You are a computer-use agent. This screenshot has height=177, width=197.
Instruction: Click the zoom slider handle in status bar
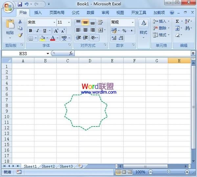(168, 172)
